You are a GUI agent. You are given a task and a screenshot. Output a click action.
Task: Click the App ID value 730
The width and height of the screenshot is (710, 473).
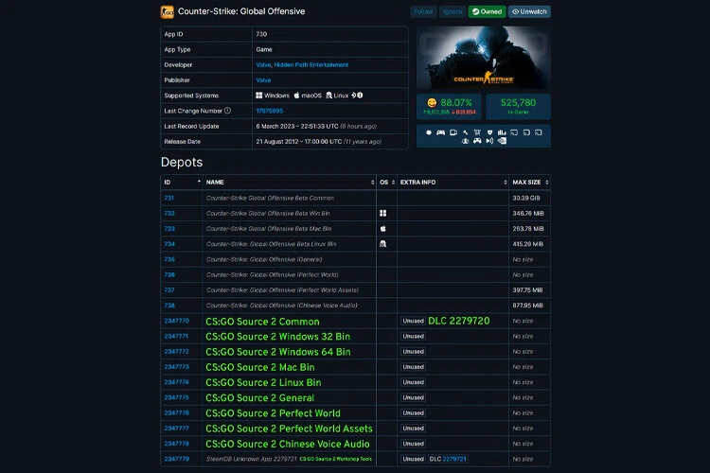(261, 34)
